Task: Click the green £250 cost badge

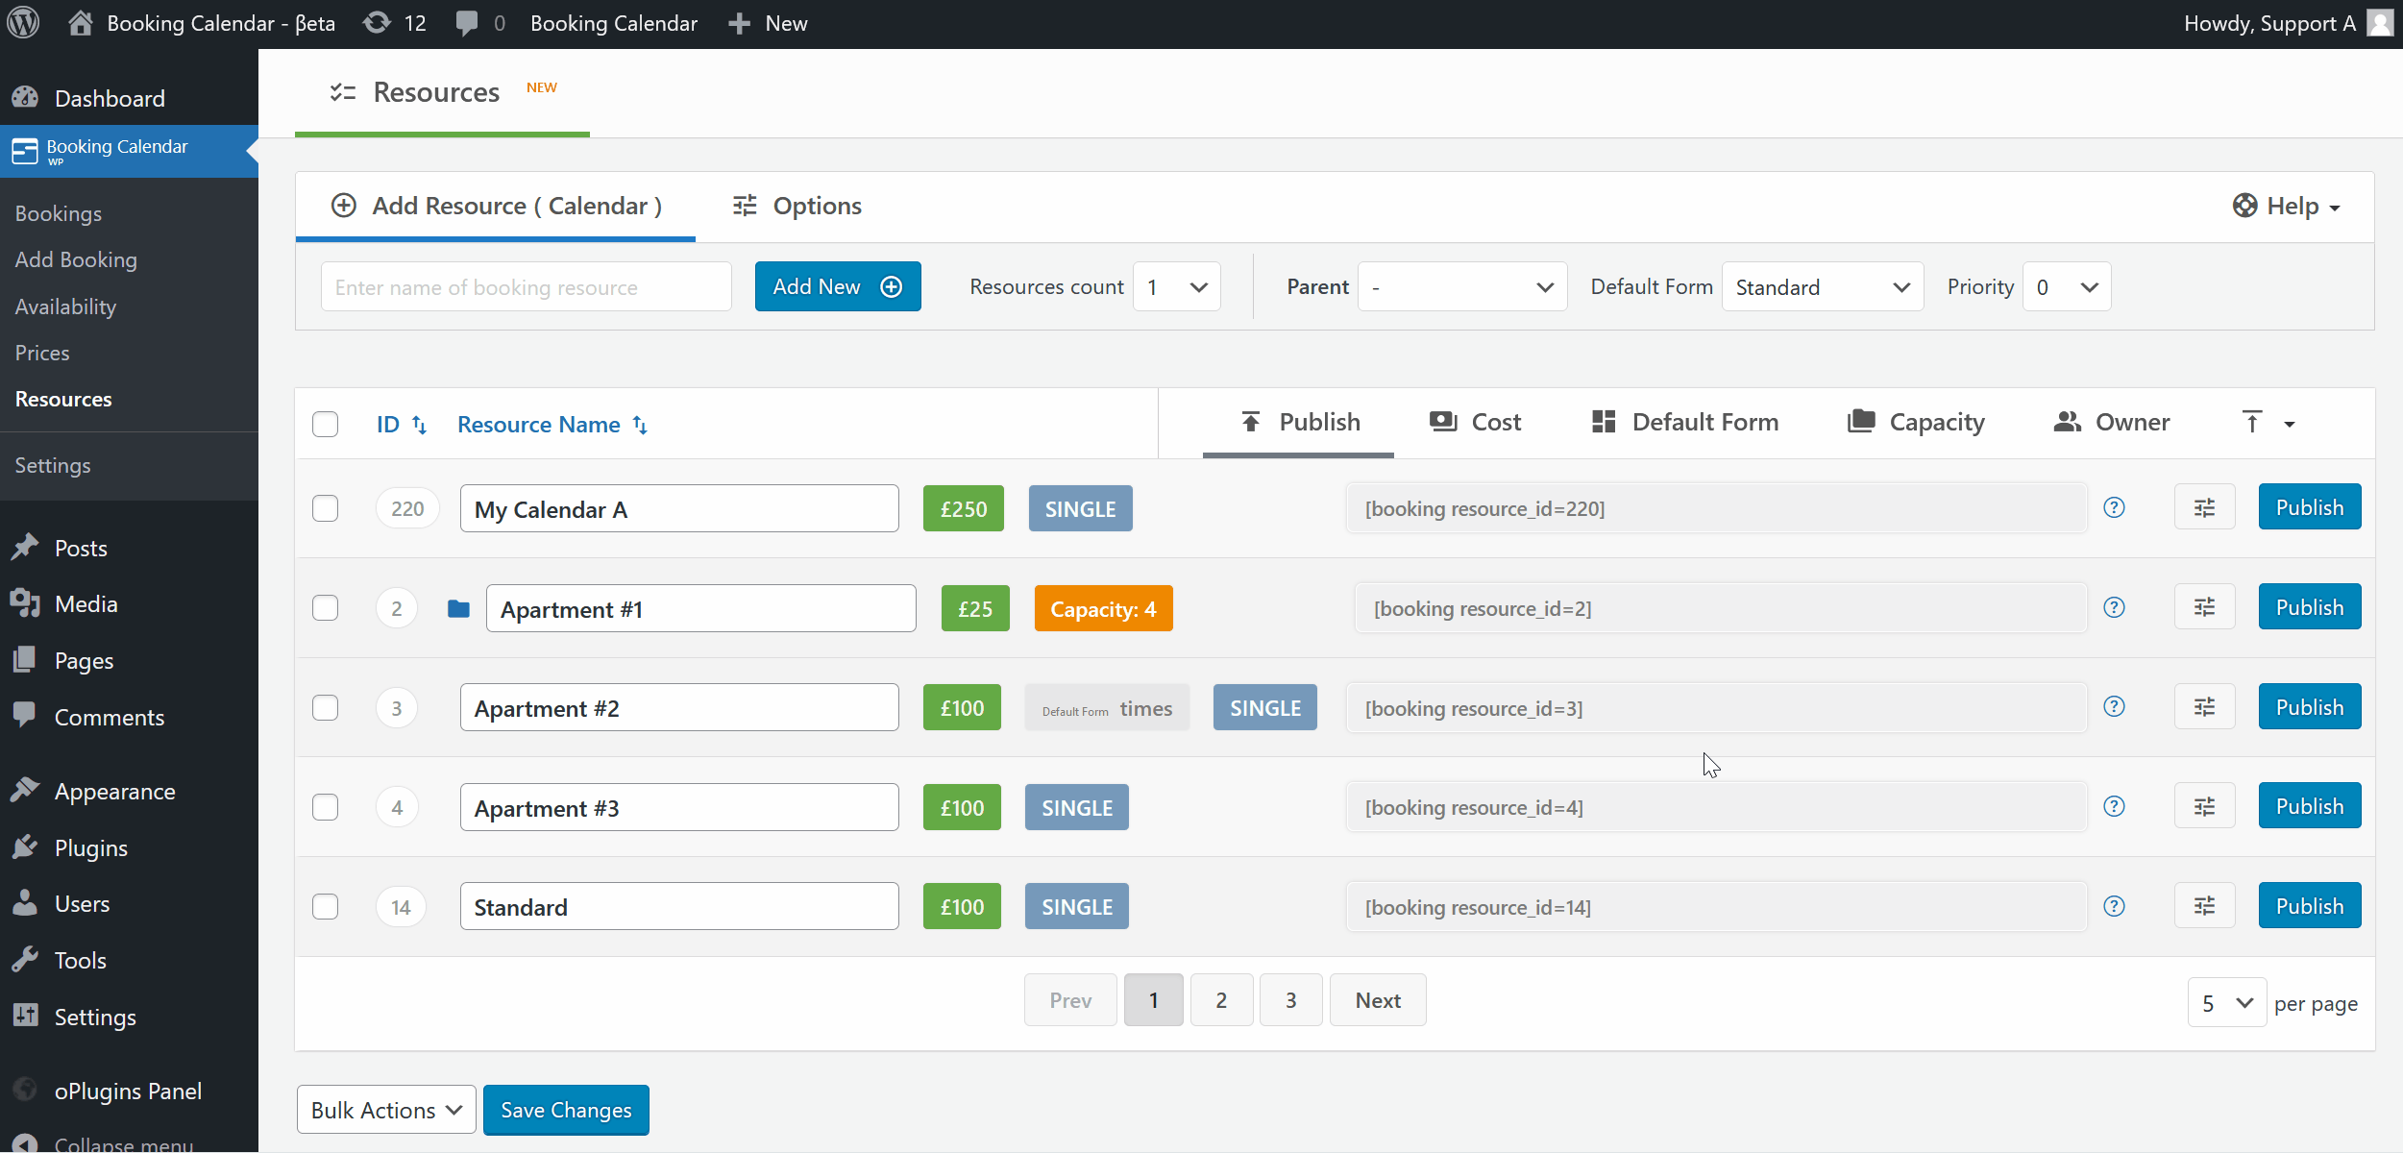Action: tap(963, 508)
